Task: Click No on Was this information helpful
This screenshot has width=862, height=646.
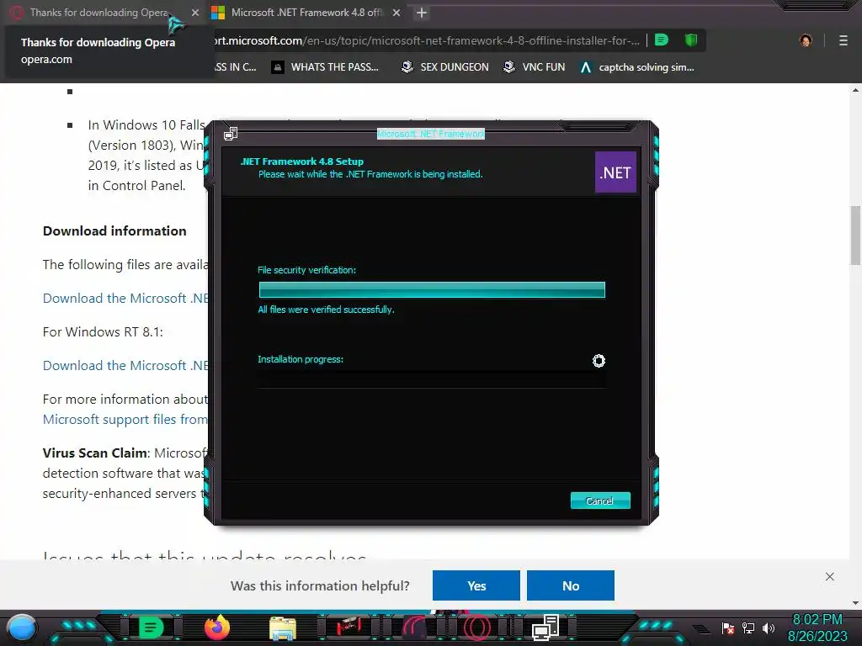Action: pyautogui.click(x=571, y=585)
